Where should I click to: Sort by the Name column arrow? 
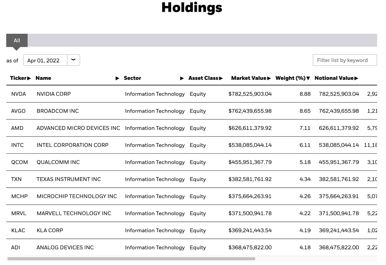tap(117, 78)
